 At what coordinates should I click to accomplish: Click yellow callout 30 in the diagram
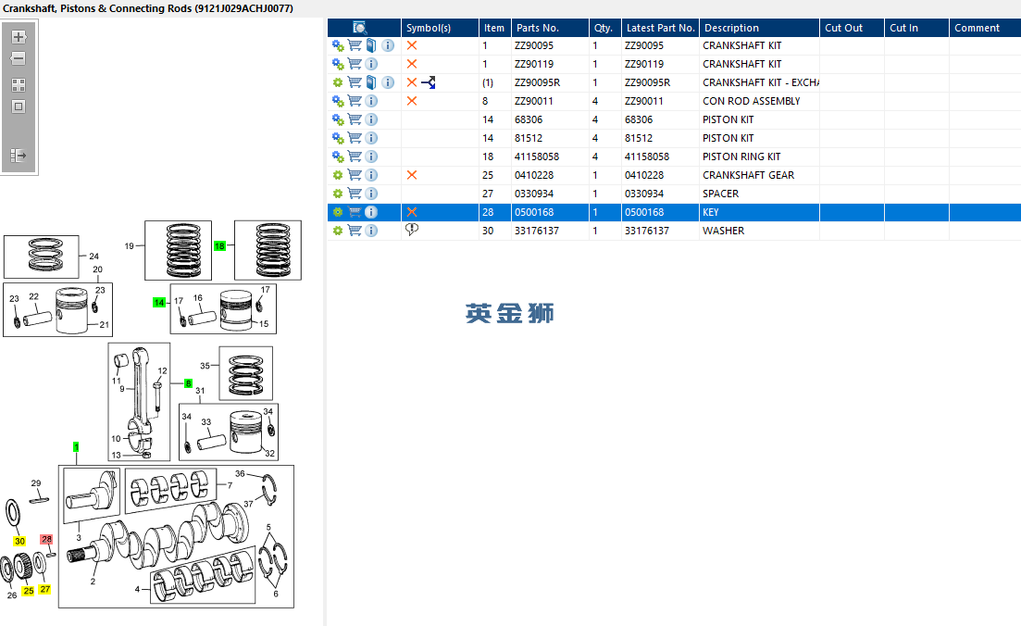(x=19, y=541)
